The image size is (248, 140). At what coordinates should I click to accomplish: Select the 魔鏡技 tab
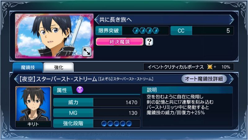pos(28,68)
